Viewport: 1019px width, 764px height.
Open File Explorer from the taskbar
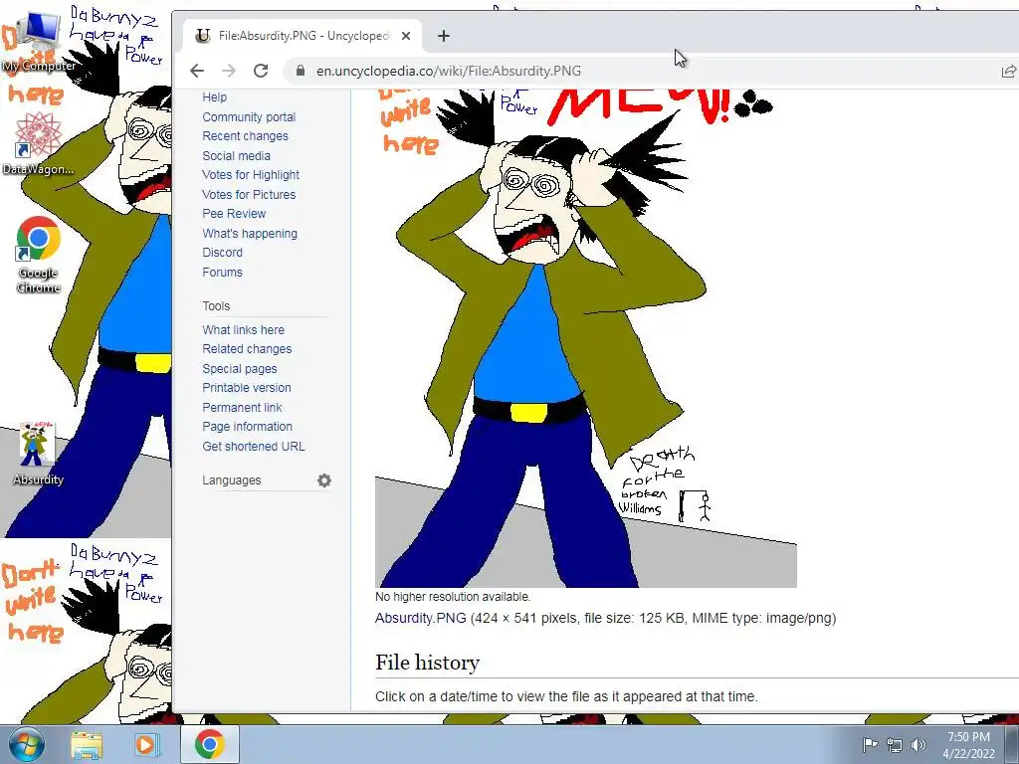tap(87, 744)
